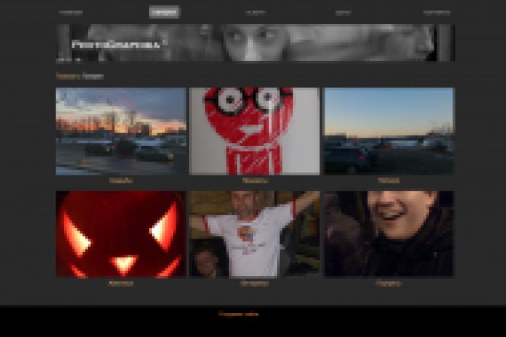Open the leftmost navigation menu item
The width and height of the screenshot is (506, 337).
[x=71, y=13]
